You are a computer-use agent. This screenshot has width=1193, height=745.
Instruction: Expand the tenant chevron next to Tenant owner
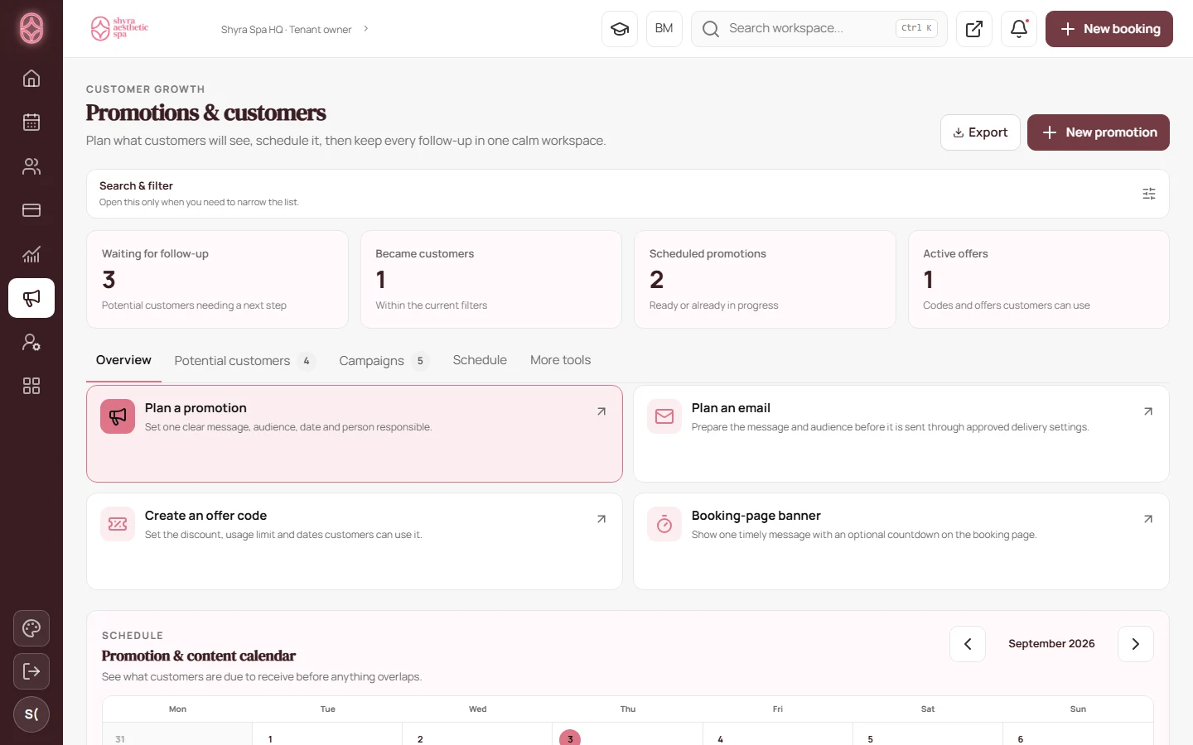(365, 29)
